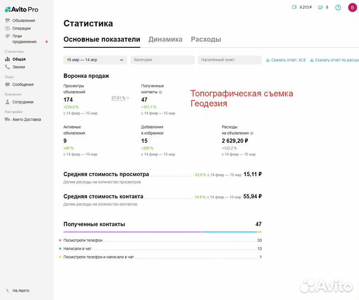Open Звонки in the sidebar
359x300 pixels.
[19, 67]
